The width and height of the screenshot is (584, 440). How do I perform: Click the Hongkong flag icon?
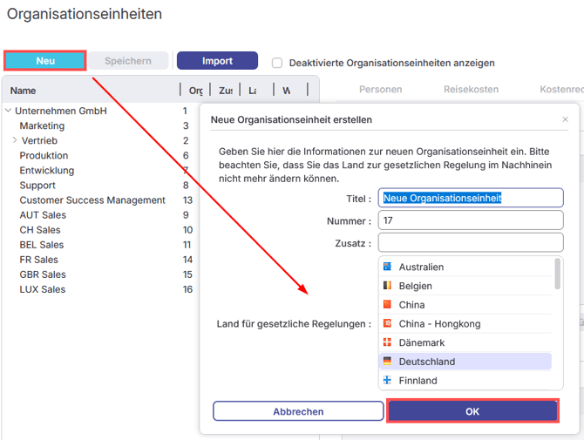point(387,323)
